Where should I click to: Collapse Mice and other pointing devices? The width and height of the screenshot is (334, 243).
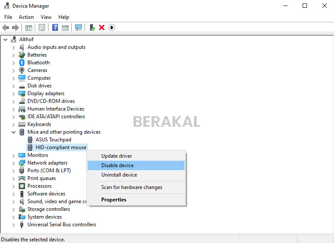pyautogui.click(x=13, y=132)
